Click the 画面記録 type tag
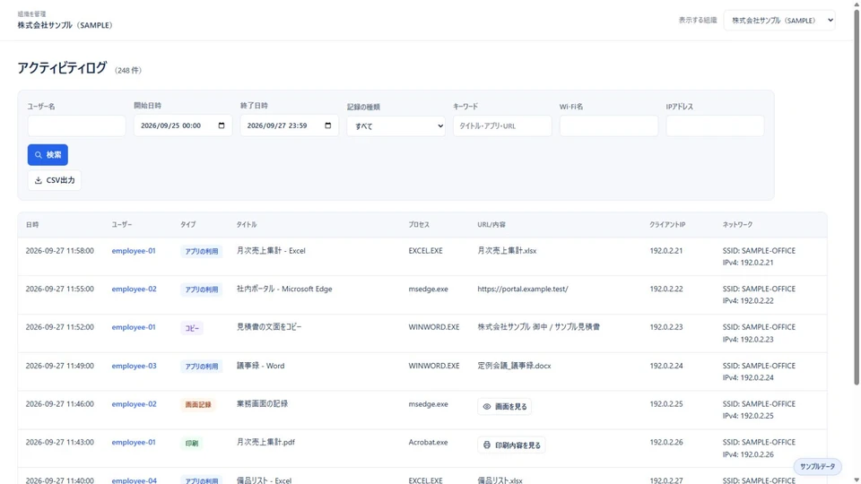Viewport: 861px width, 484px height. click(197, 405)
